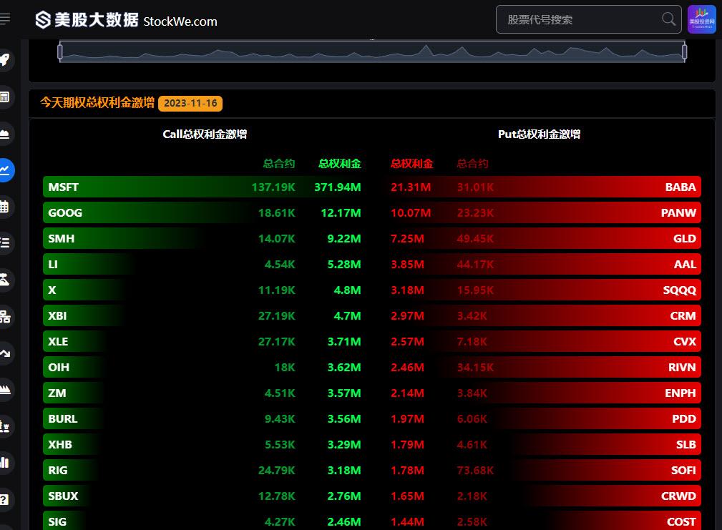Screen dimensions: 722x530
Task: Click the search magnifier icon
Action: 668,19
